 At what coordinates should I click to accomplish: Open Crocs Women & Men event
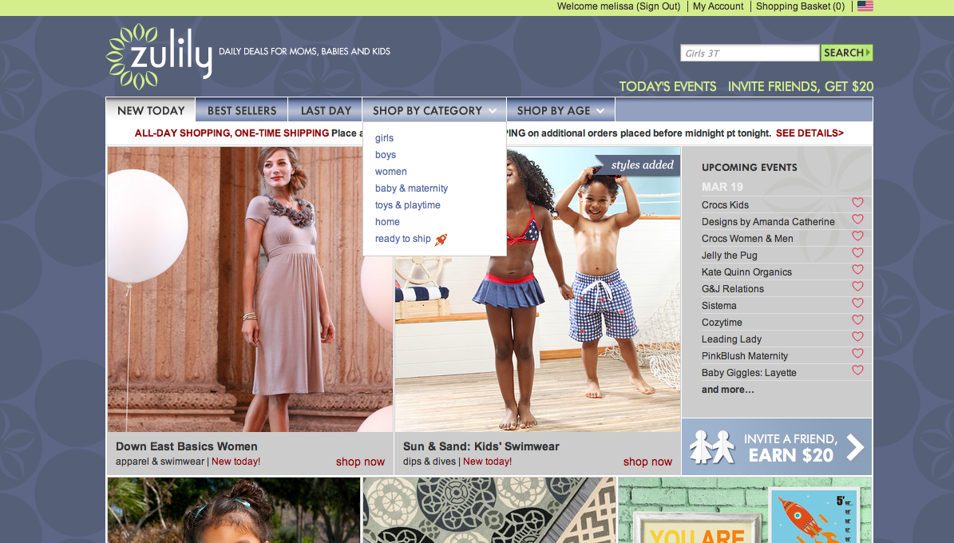[x=747, y=239]
